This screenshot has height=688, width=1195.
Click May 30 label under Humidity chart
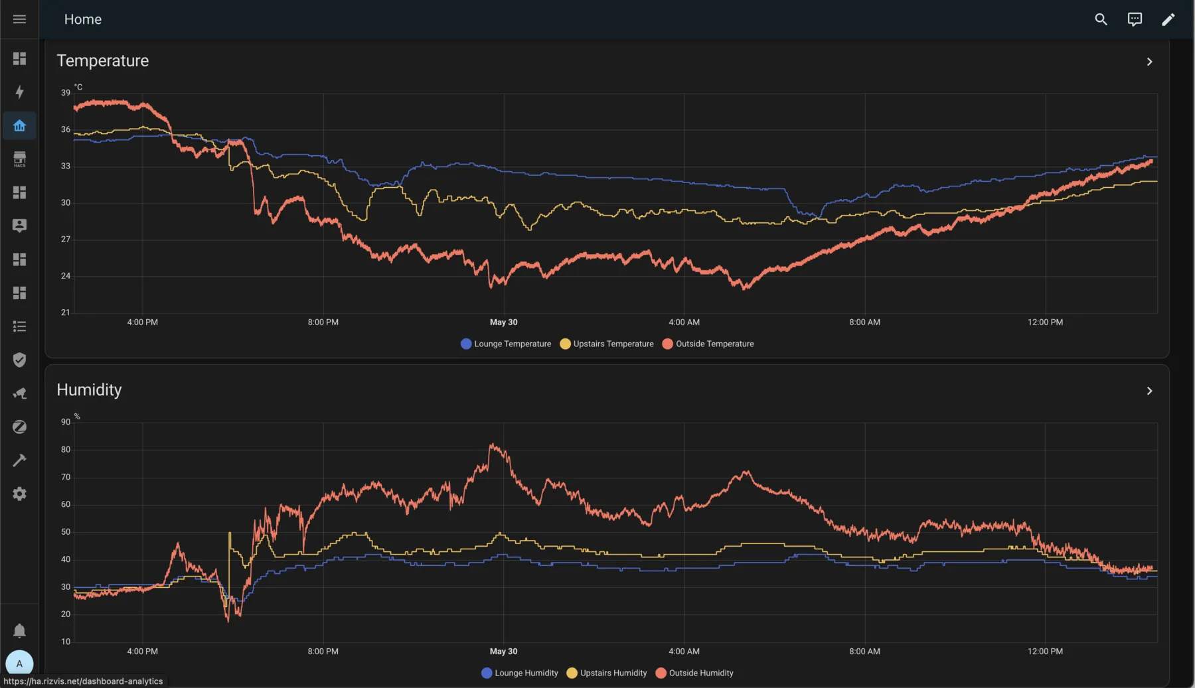click(x=504, y=652)
